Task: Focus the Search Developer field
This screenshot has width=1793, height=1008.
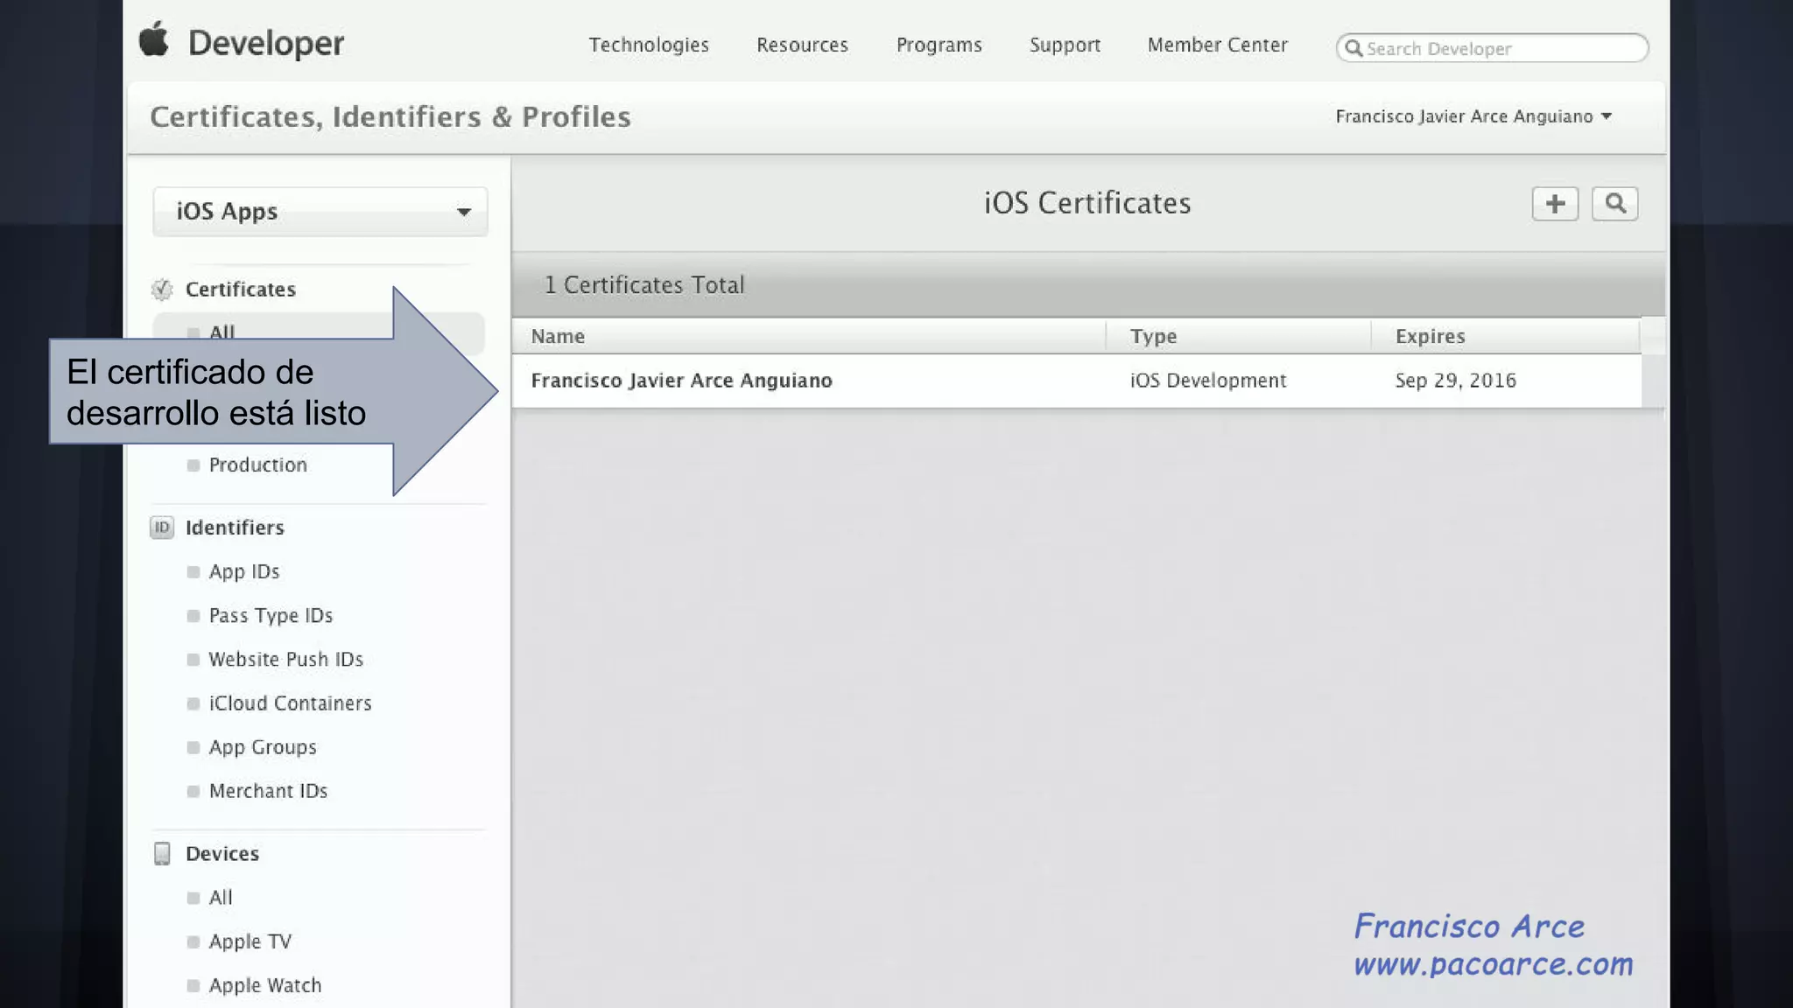Action: [1492, 48]
